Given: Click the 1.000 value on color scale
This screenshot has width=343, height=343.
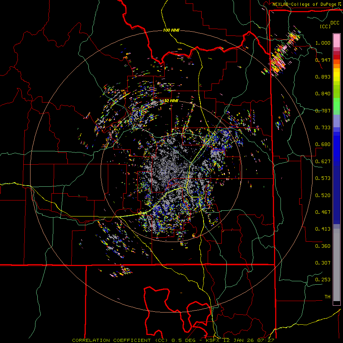Looking at the screenshot, I should [323, 43].
